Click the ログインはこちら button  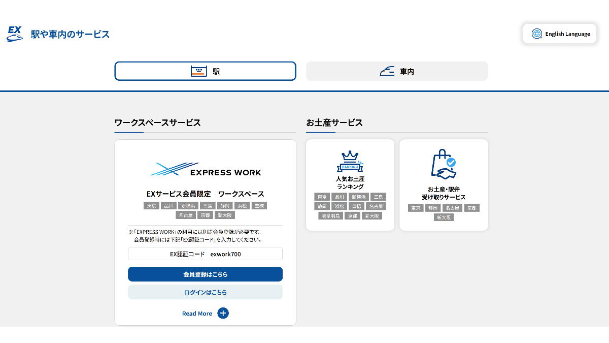tap(205, 292)
